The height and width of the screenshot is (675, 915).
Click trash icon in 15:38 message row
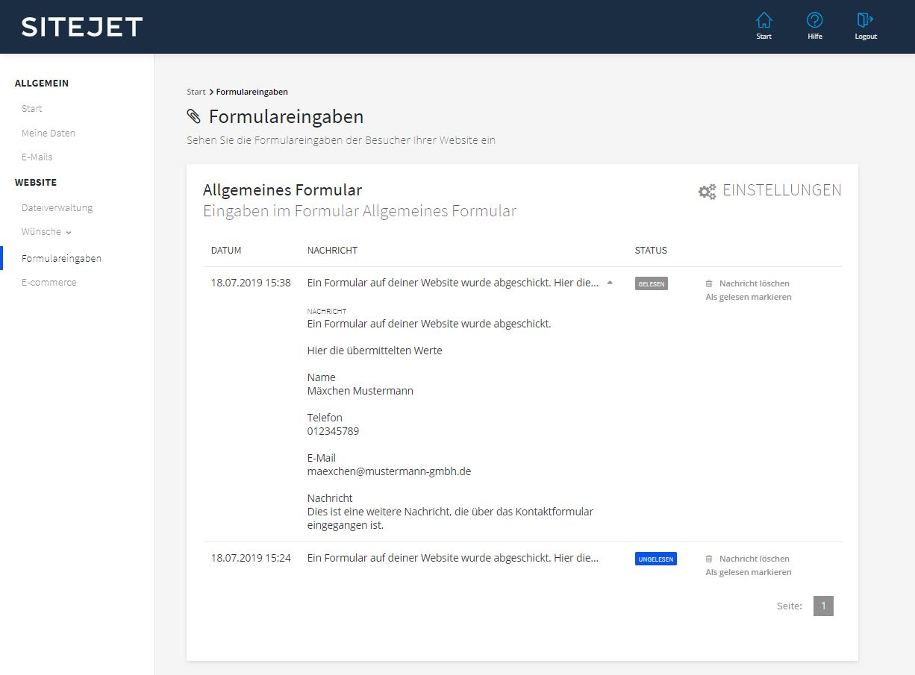click(x=709, y=283)
